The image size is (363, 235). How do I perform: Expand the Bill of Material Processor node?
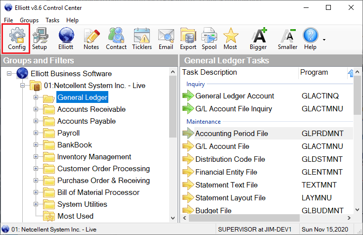pyautogui.click(x=36, y=192)
